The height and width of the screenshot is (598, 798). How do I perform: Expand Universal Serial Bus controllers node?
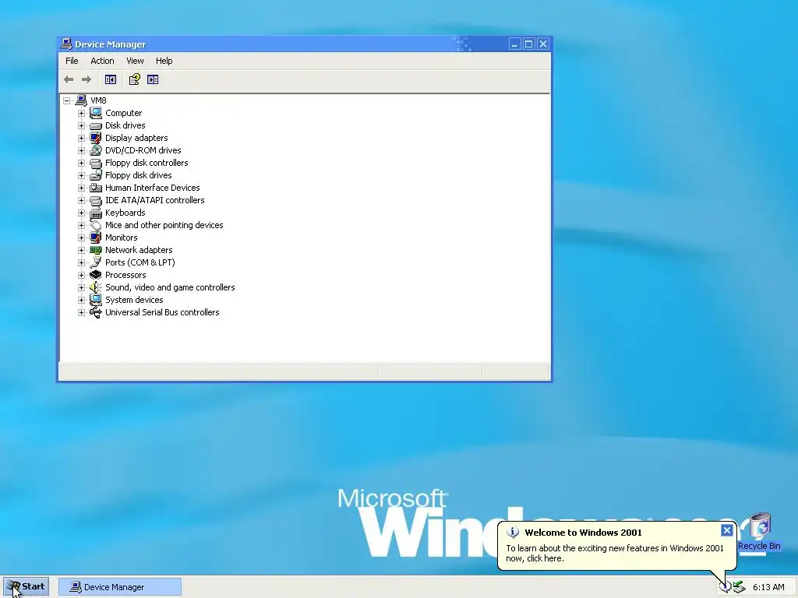coord(81,312)
